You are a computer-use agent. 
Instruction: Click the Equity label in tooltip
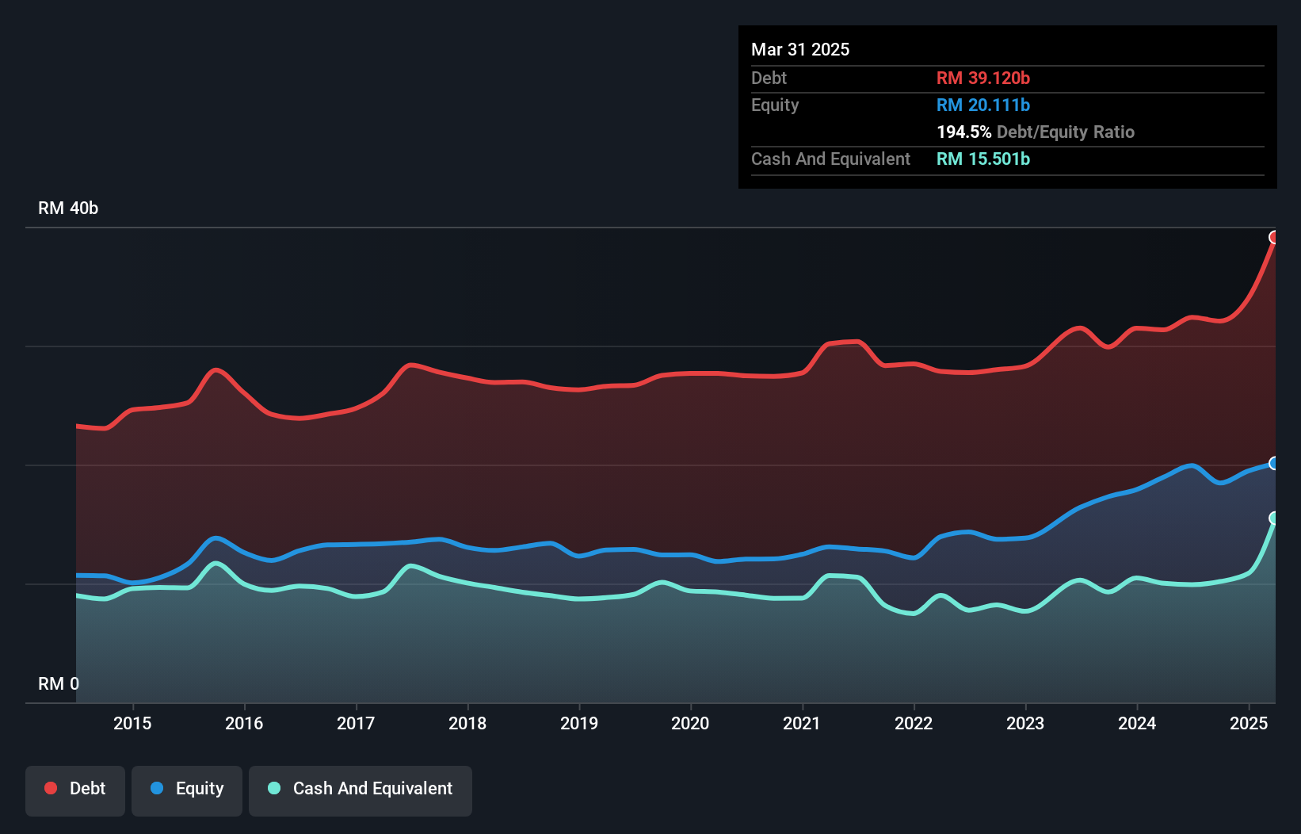[775, 105]
